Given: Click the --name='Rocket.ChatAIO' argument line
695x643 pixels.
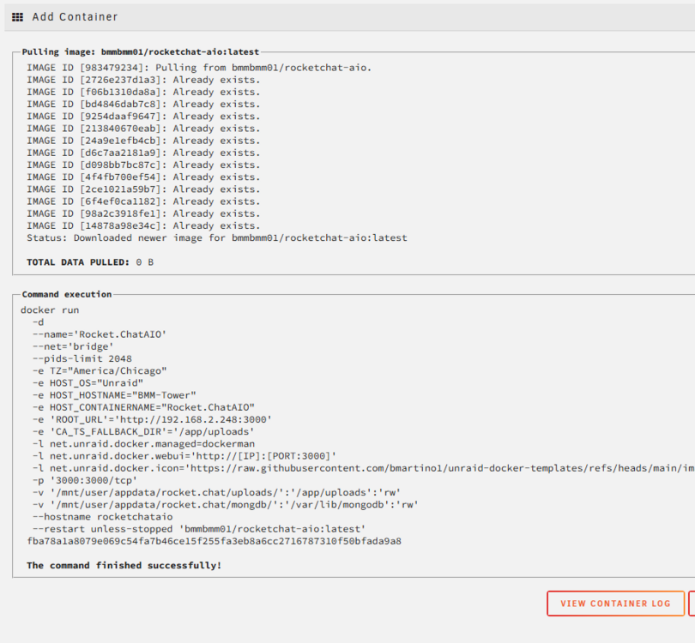Looking at the screenshot, I should [100, 334].
